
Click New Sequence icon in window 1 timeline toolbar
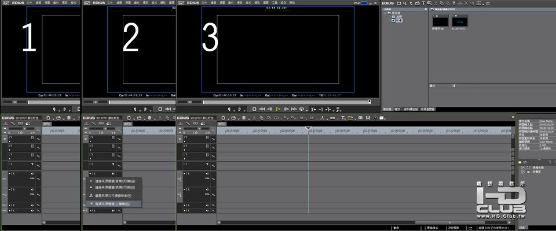[48, 118]
